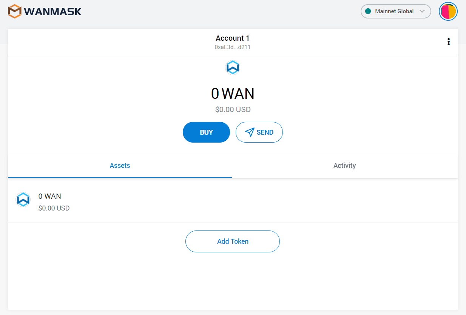Click the BUY button

tap(206, 132)
